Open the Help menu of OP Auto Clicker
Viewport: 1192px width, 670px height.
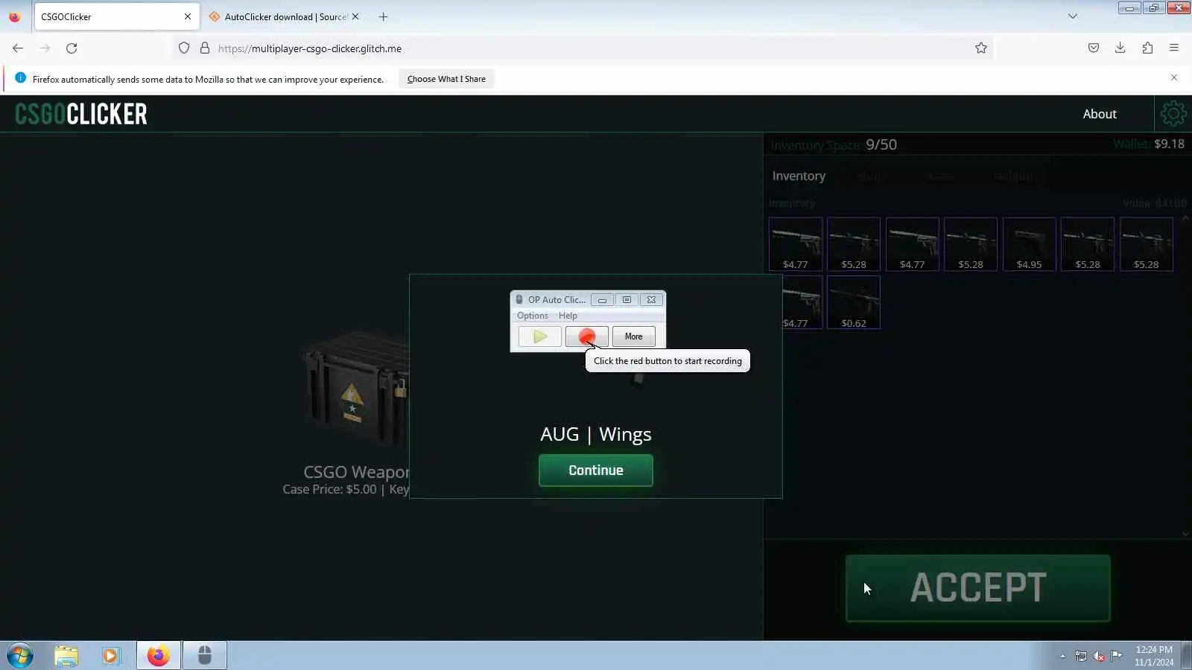pyautogui.click(x=568, y=316)
